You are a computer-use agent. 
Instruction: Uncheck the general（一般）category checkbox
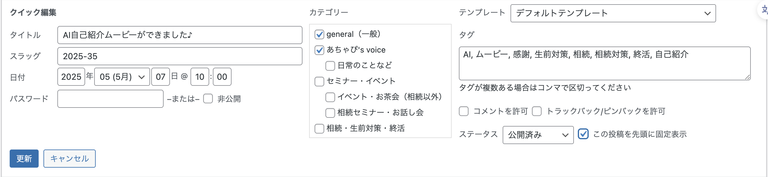coord(319,34)
